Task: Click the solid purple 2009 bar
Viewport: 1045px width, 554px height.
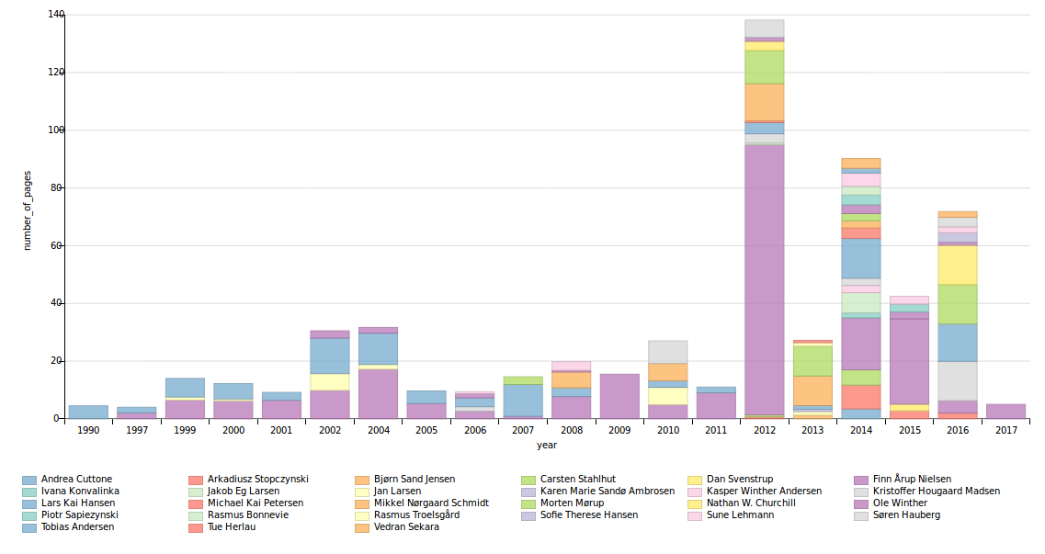Action: [x=619, y=396]
